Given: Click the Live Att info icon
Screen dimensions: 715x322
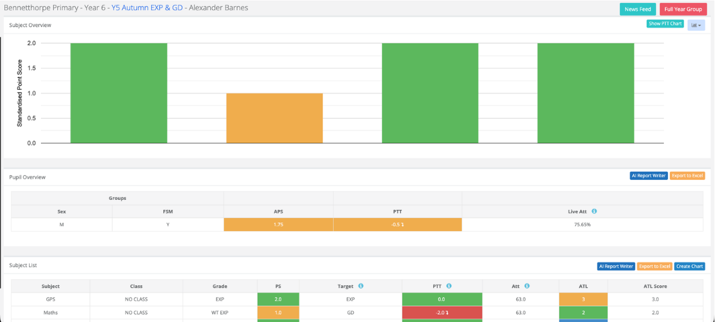Looking at the screenshot, I should (594, 211).
